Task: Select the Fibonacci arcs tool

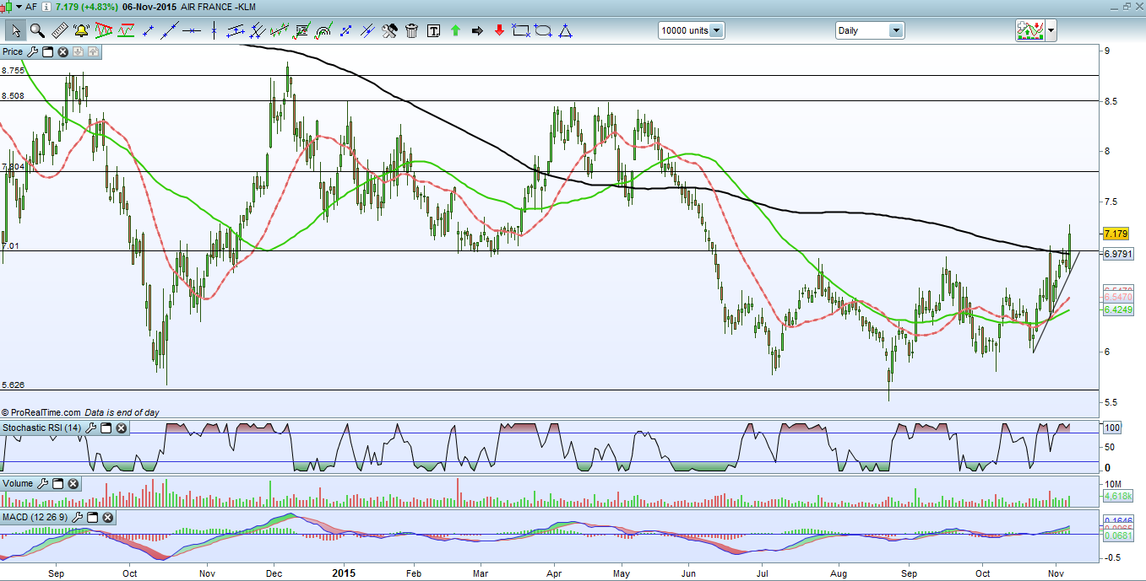Action: (323, 31)
